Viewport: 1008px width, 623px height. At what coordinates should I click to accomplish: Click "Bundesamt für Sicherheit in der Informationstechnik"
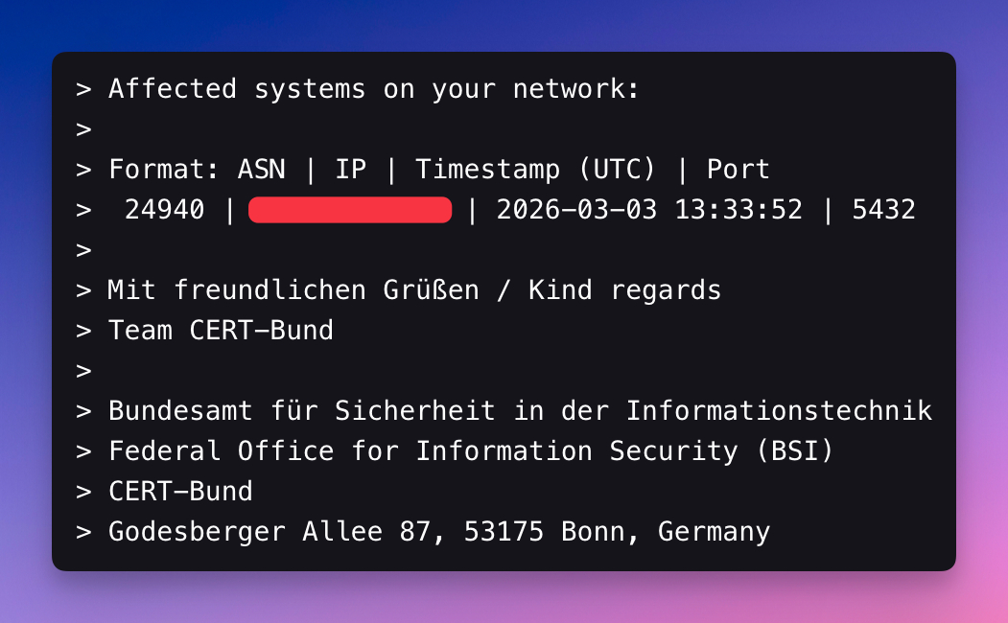click(520, 411)
